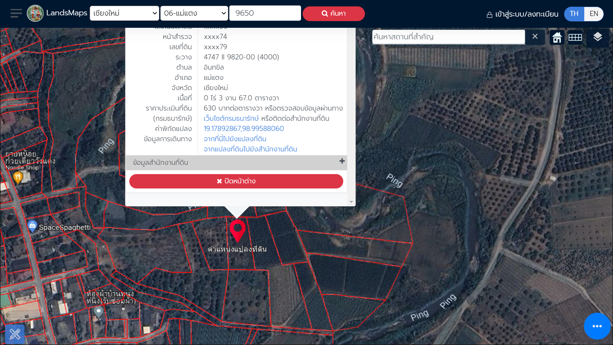Open the district dropdown 06-แม่แตง
The height and width of the screenshot is (345, 613).
[194, 13]
